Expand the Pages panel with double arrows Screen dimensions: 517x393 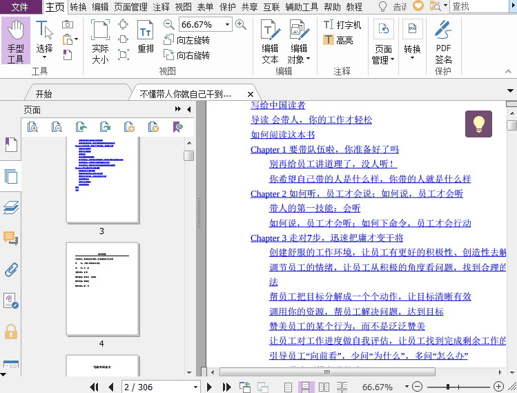tap(177, 109)
